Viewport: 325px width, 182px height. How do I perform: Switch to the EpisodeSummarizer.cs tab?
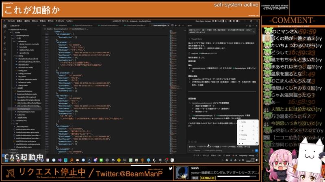tap(83, 25)
